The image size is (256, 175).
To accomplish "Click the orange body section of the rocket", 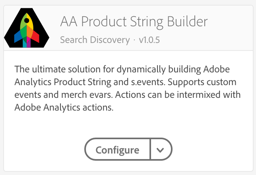I will coord(30,33).
